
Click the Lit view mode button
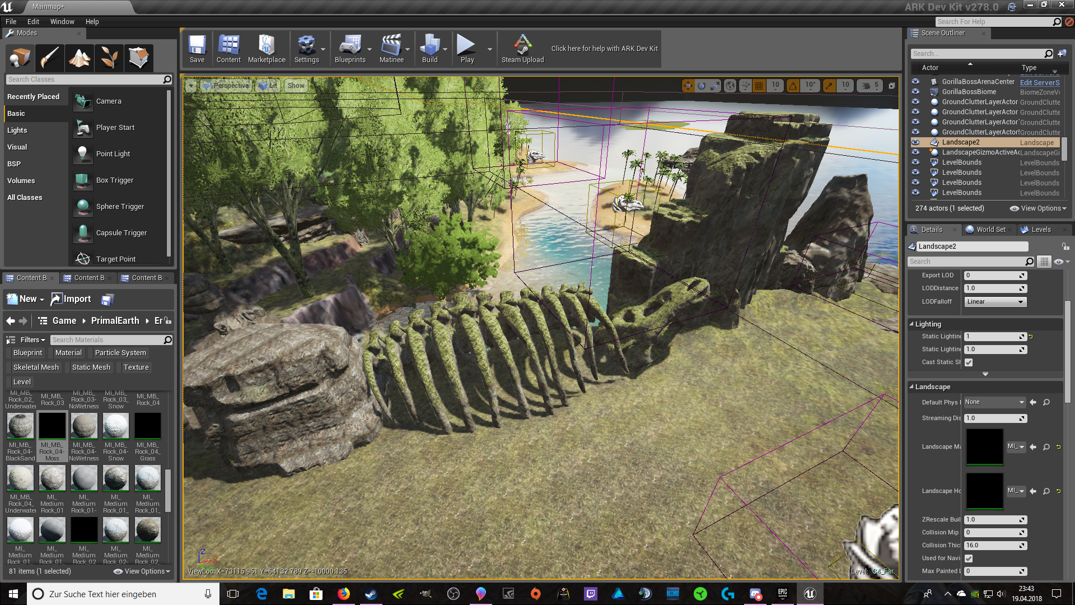(268, 86)
